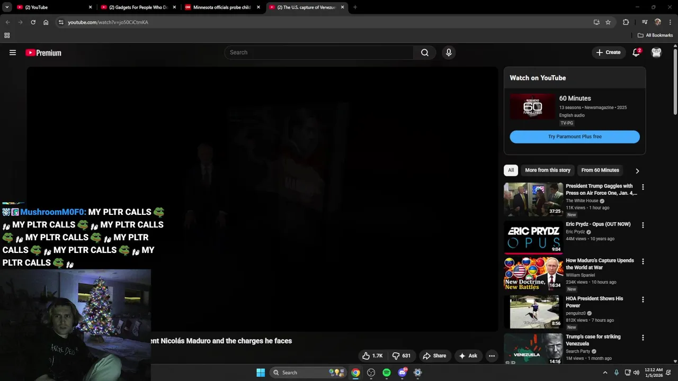Close the Minnesota officials probe tab
The height and width of the screenshot is (381, 678).
(x=258, y=7)
